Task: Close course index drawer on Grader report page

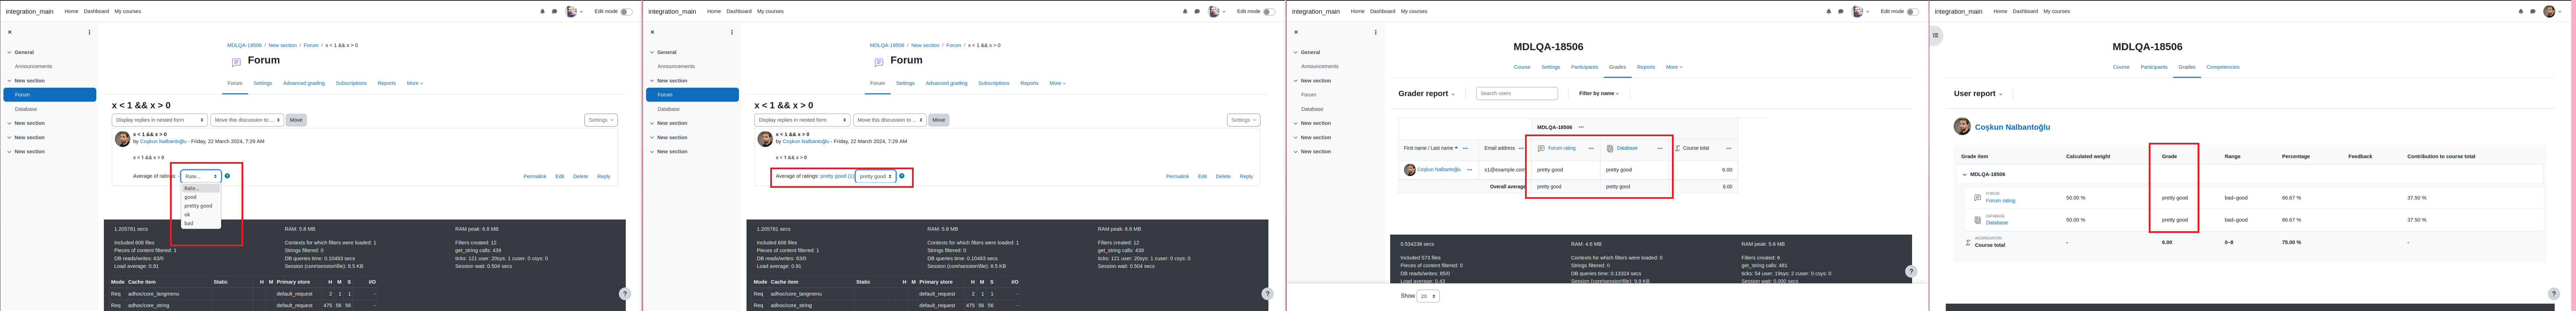Action: 1296,32
